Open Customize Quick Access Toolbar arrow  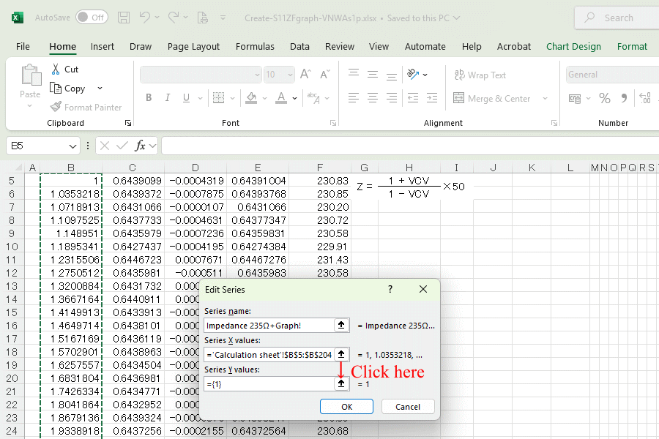(223, 18)
